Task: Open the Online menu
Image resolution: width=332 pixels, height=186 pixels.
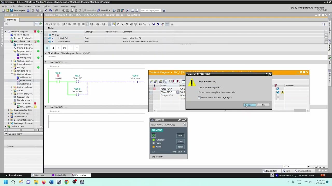Action: click(x=37, y=6)
